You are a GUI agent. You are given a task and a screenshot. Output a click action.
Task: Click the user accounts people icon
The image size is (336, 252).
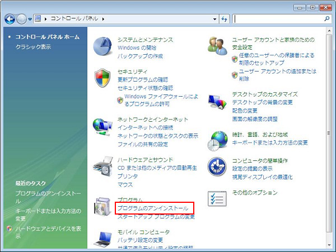tap(217, 46)
